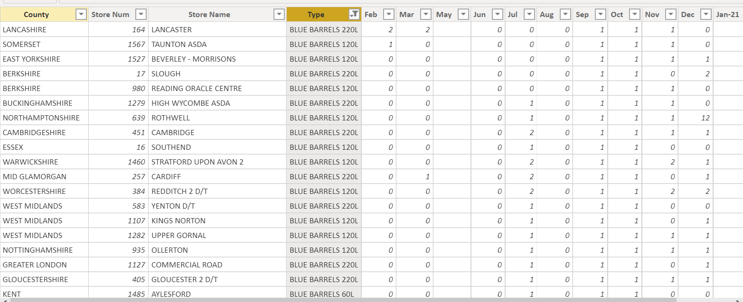Click the MID GLAMORGAN county cell
Screen dimensions: 743x302
[x=44, y=176]
